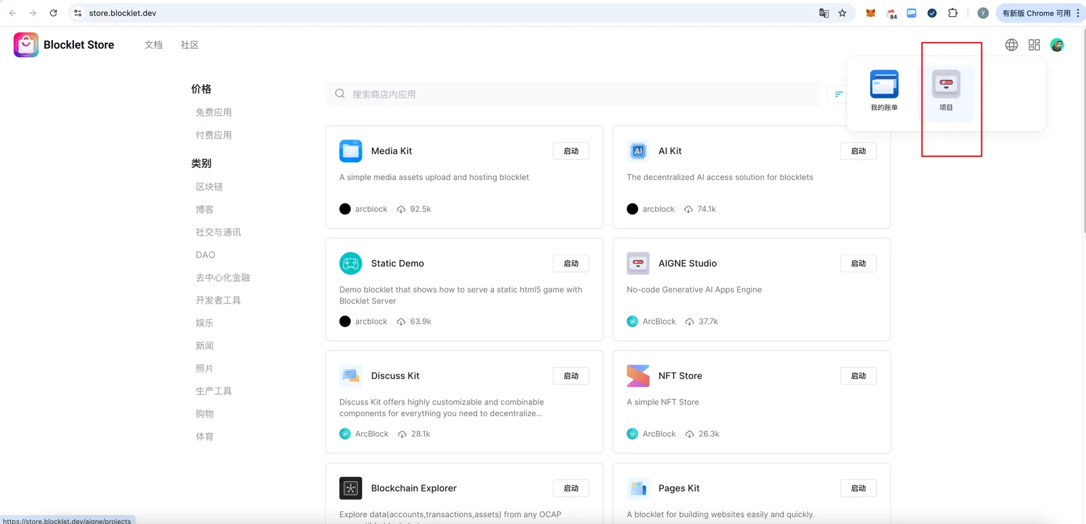Open the 社区 navigation link

(x=190, y=45)
